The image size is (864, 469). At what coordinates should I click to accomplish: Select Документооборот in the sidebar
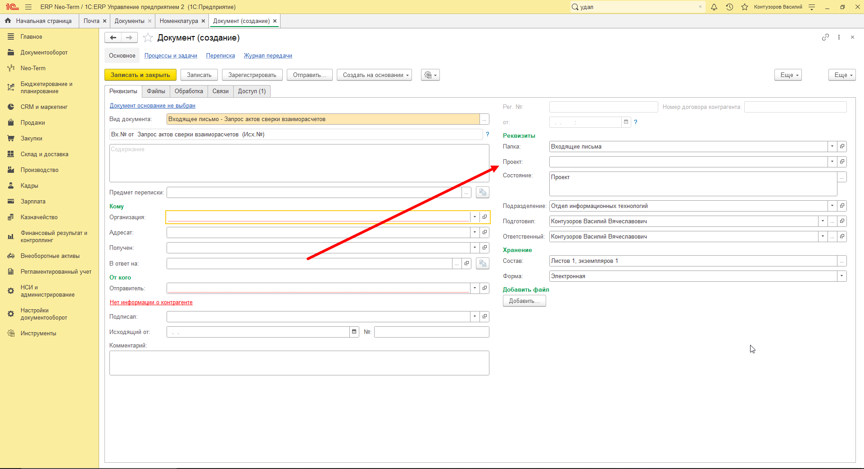tap(44, 53)
